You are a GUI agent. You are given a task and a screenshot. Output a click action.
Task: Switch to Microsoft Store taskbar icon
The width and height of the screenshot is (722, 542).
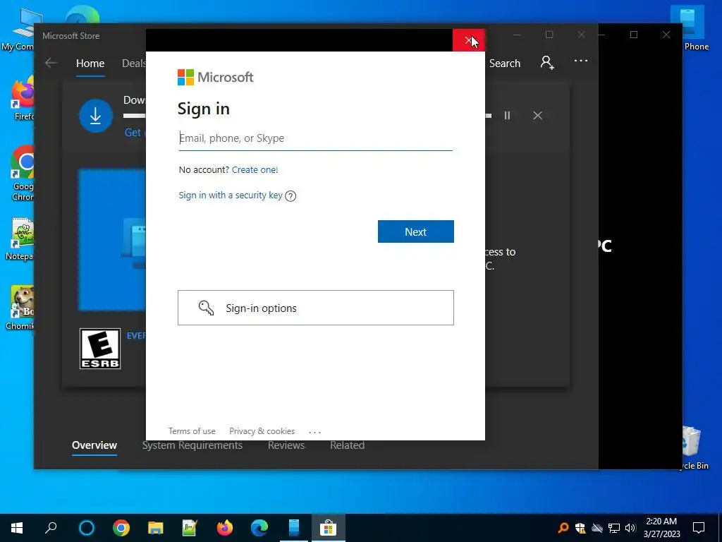(x=329, y=528)
